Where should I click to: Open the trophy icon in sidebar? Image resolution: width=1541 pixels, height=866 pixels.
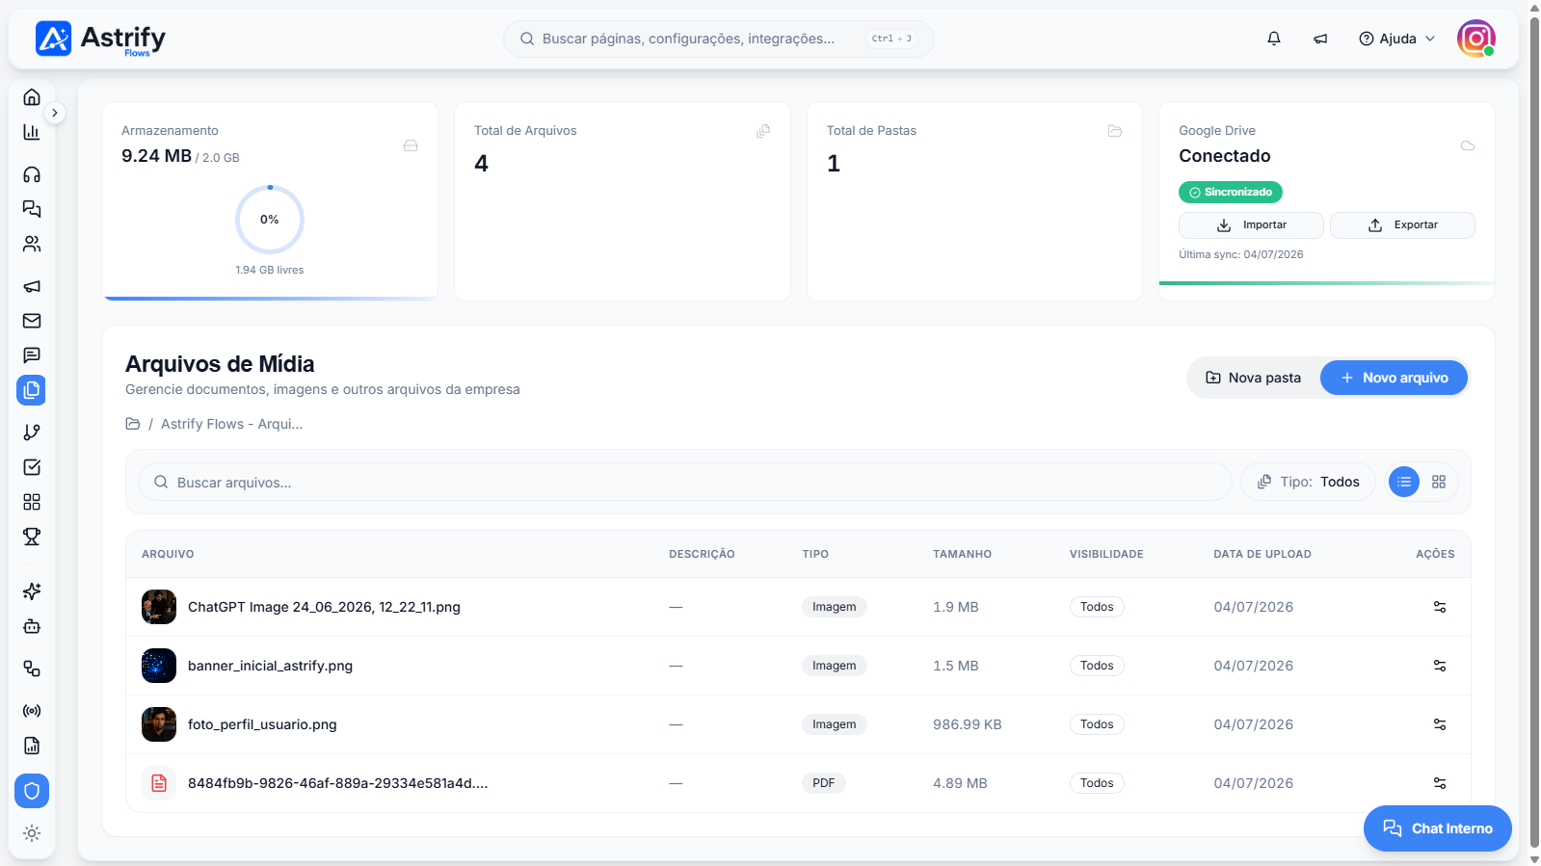pyautogui.click(x=32, y=537)
